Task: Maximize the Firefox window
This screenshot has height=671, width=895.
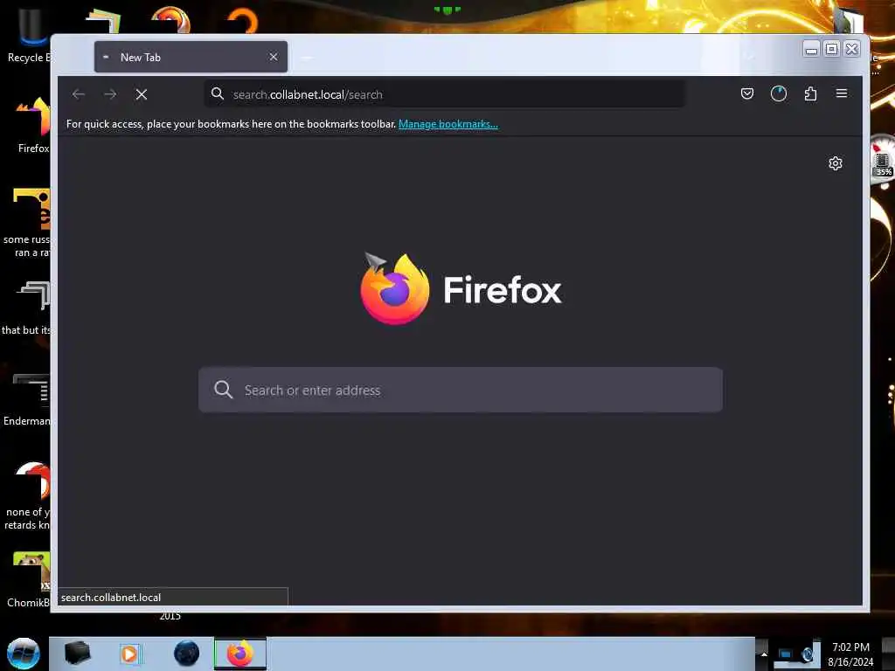Action: pyautogui.click(x=832, y=49)
